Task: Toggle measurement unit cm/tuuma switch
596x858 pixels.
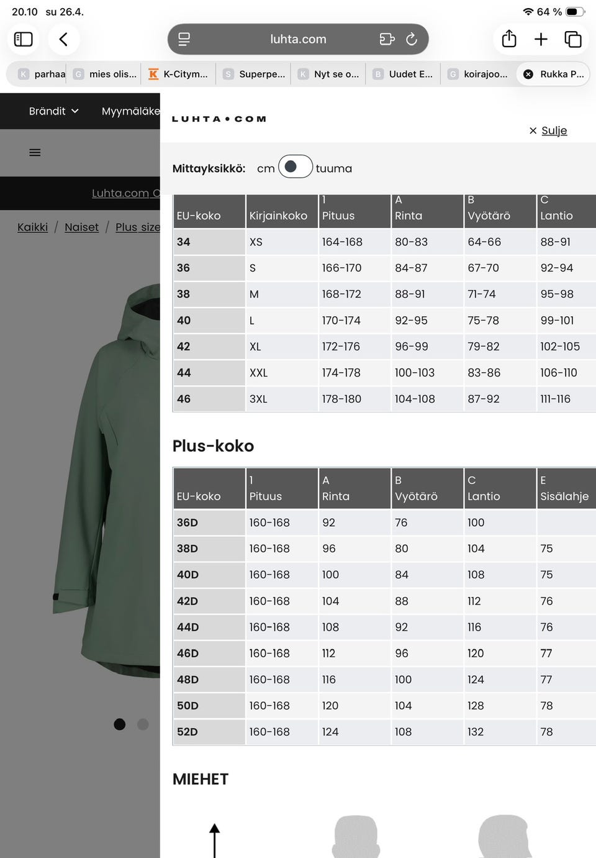Action: (296, 167)
